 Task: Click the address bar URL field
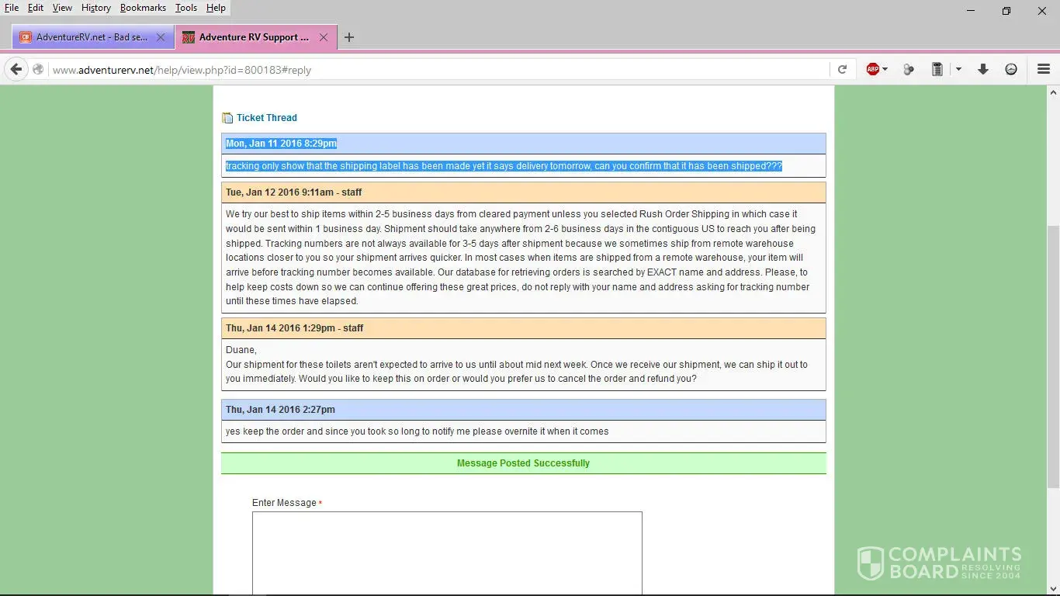(x=435, y=70)
